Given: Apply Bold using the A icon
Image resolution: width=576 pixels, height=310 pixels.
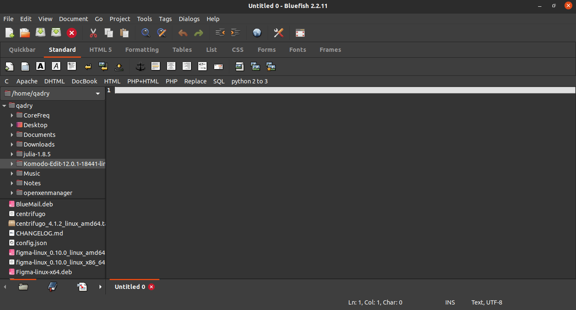Looking at the screenshot, I should (x=40, y=66).
